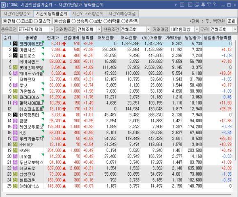Viewport: 238px width, 197px height.
Task: Select the 코스피 radio button
Action: 18,21
